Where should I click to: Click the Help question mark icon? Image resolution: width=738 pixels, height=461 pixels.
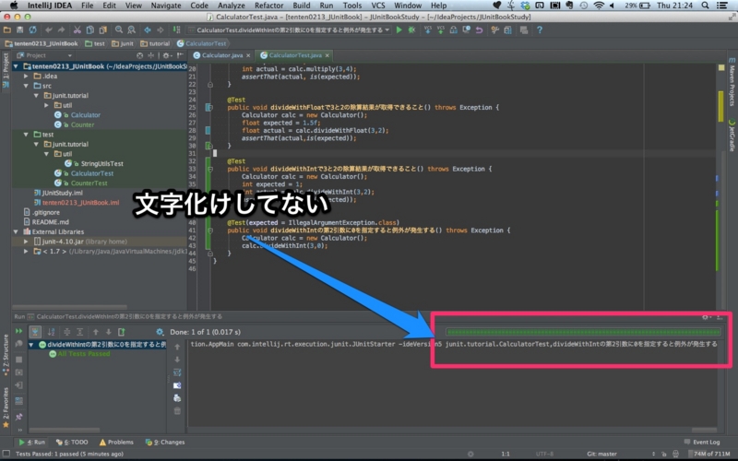coord(540,30)
